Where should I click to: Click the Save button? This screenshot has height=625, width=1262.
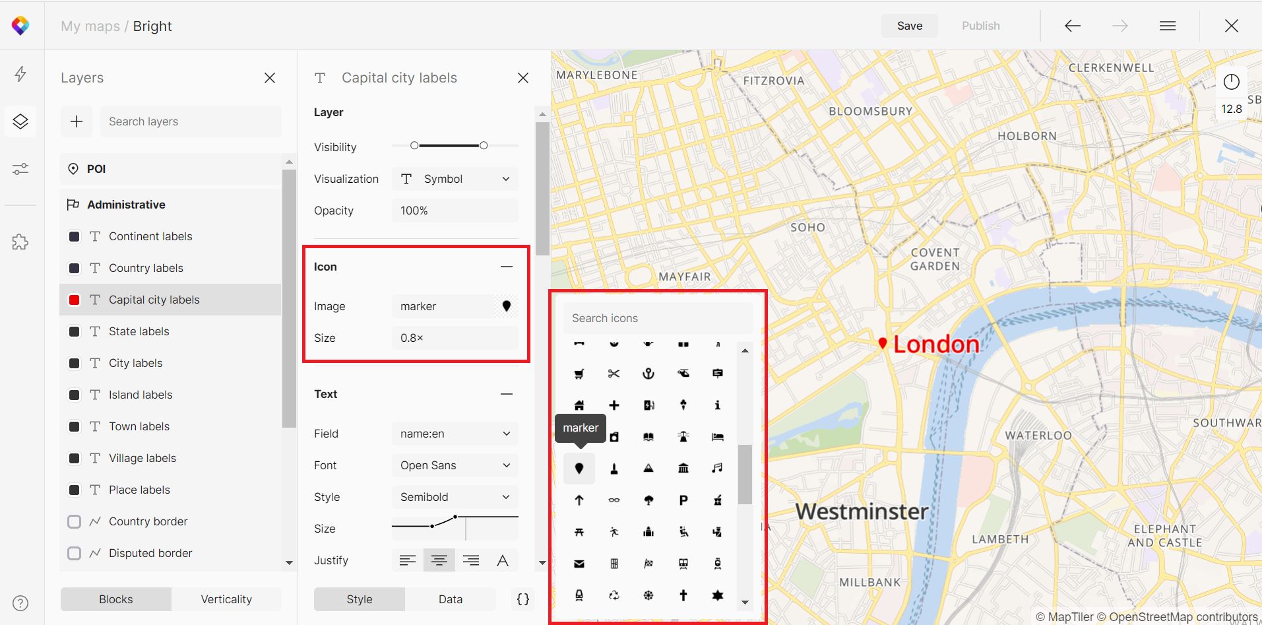[x=909, y=26]
